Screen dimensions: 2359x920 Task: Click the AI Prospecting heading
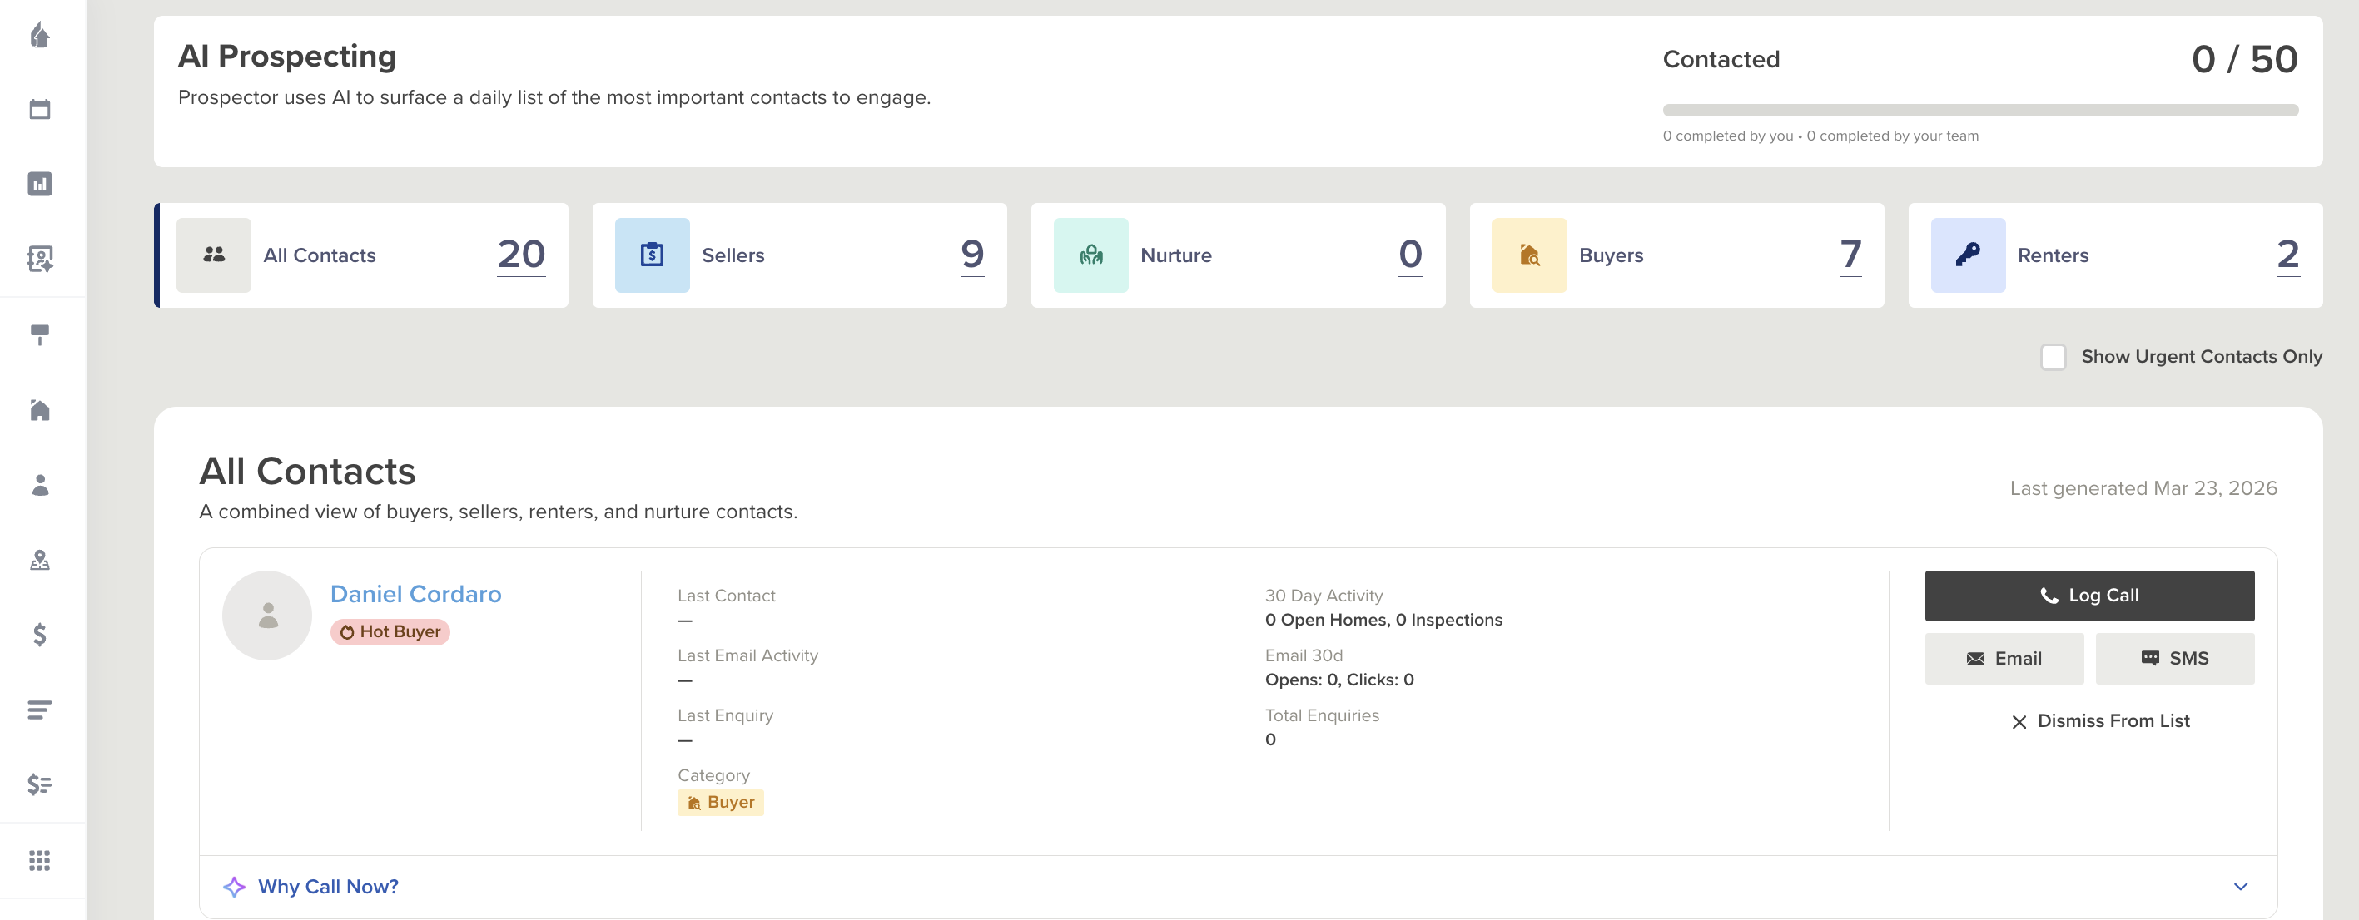pyautogui.click(x=286, y=56)
